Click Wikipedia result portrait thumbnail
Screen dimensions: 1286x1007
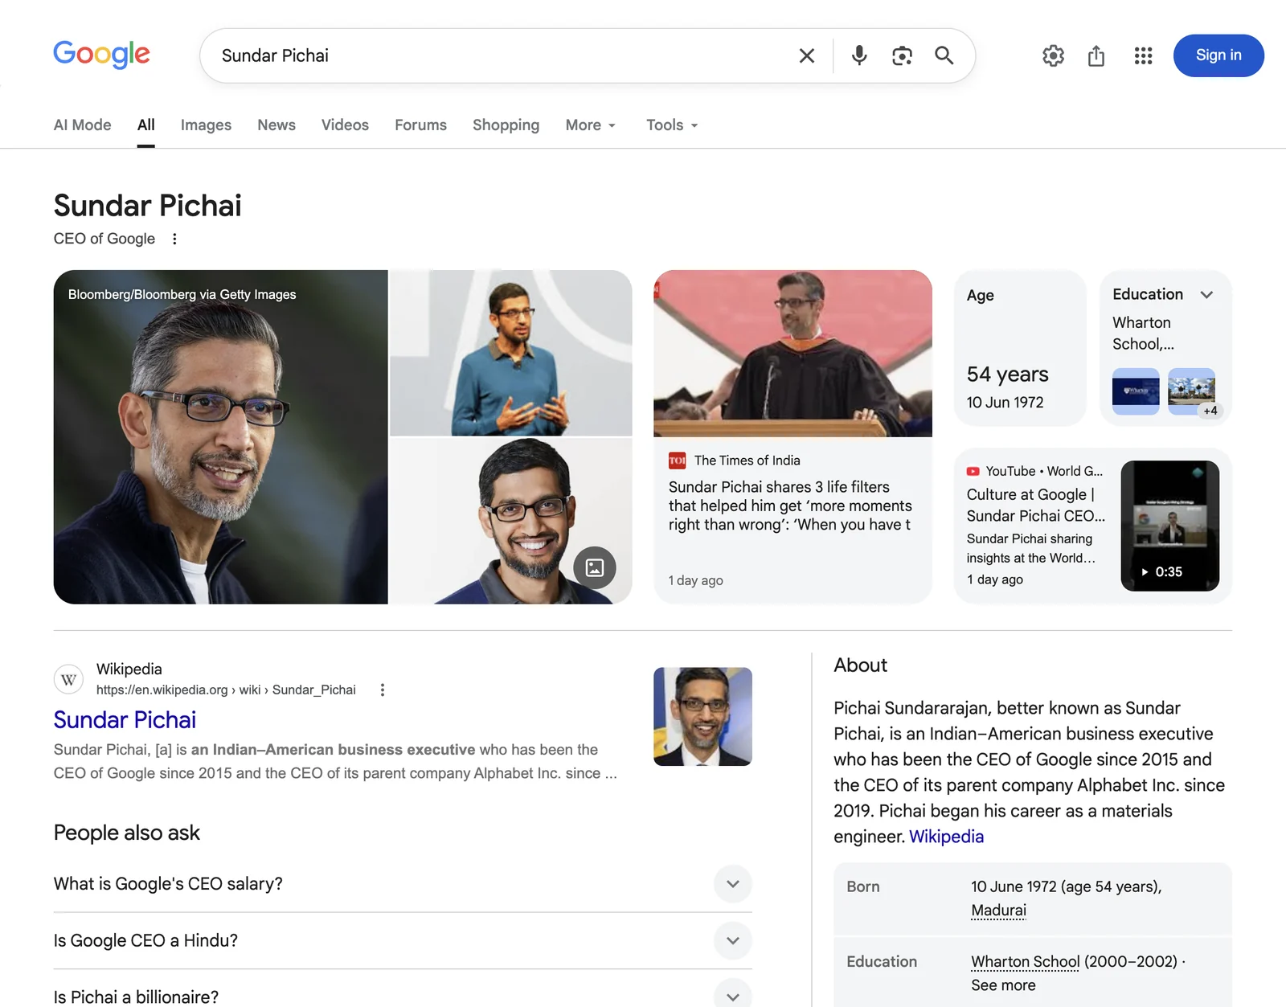(x=702, y=716)
